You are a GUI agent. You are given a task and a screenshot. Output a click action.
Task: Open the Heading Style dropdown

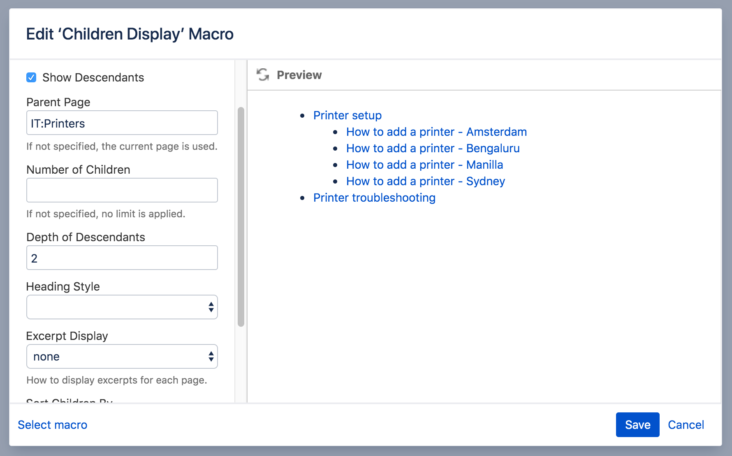[x=122, y=307]
